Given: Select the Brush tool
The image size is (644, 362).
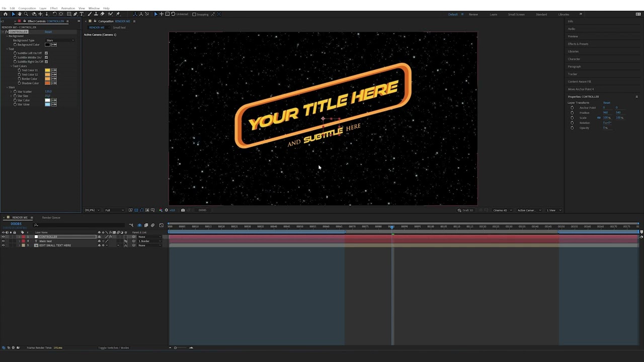Looking at the screenshot, I should (x=90, y=14).
